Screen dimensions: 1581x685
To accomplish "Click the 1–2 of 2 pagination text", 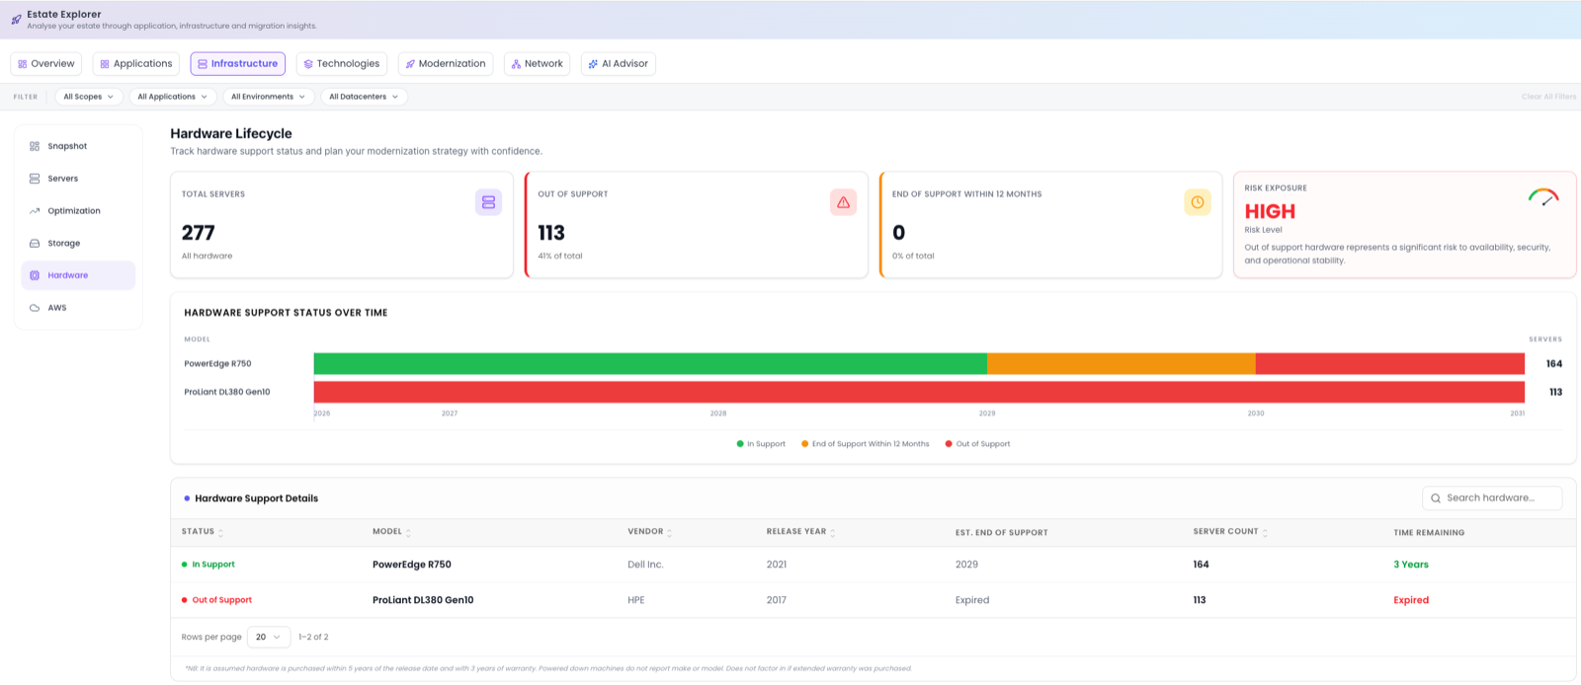I will coord(313,638).
